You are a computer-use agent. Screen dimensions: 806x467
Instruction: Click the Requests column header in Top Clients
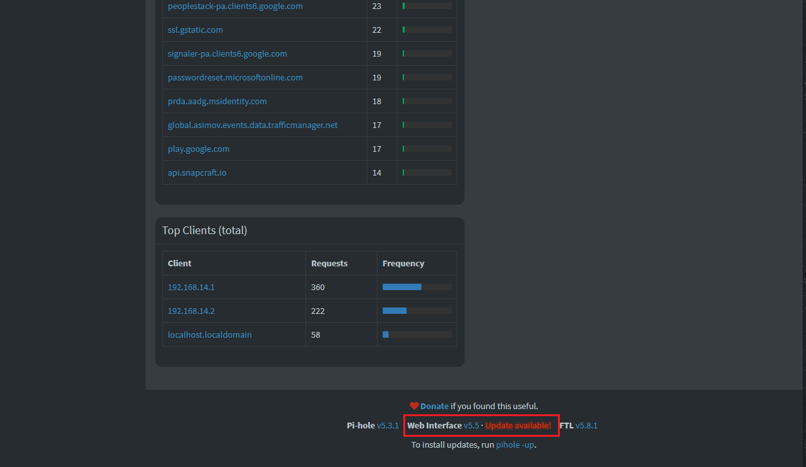point(329,263)
